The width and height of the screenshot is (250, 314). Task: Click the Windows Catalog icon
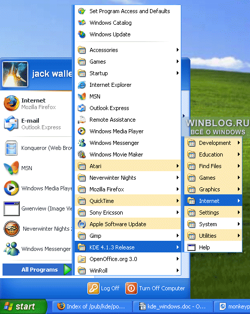tap(82, 23)
